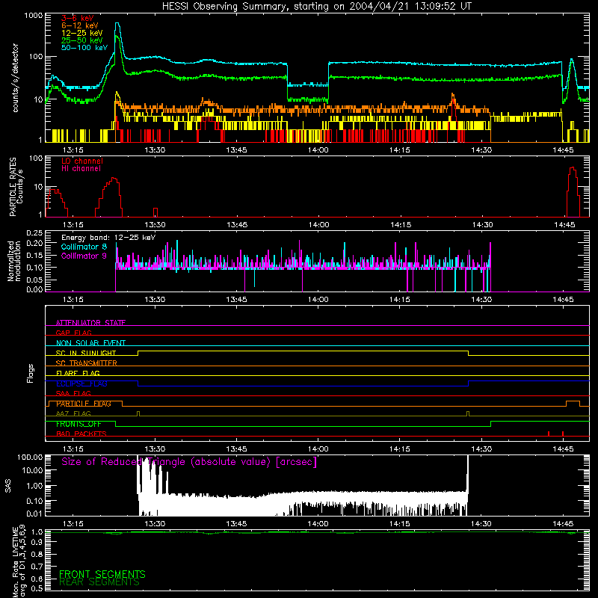
Task: Click the small cyan count peak near 14:45
Action: [571, 61]
